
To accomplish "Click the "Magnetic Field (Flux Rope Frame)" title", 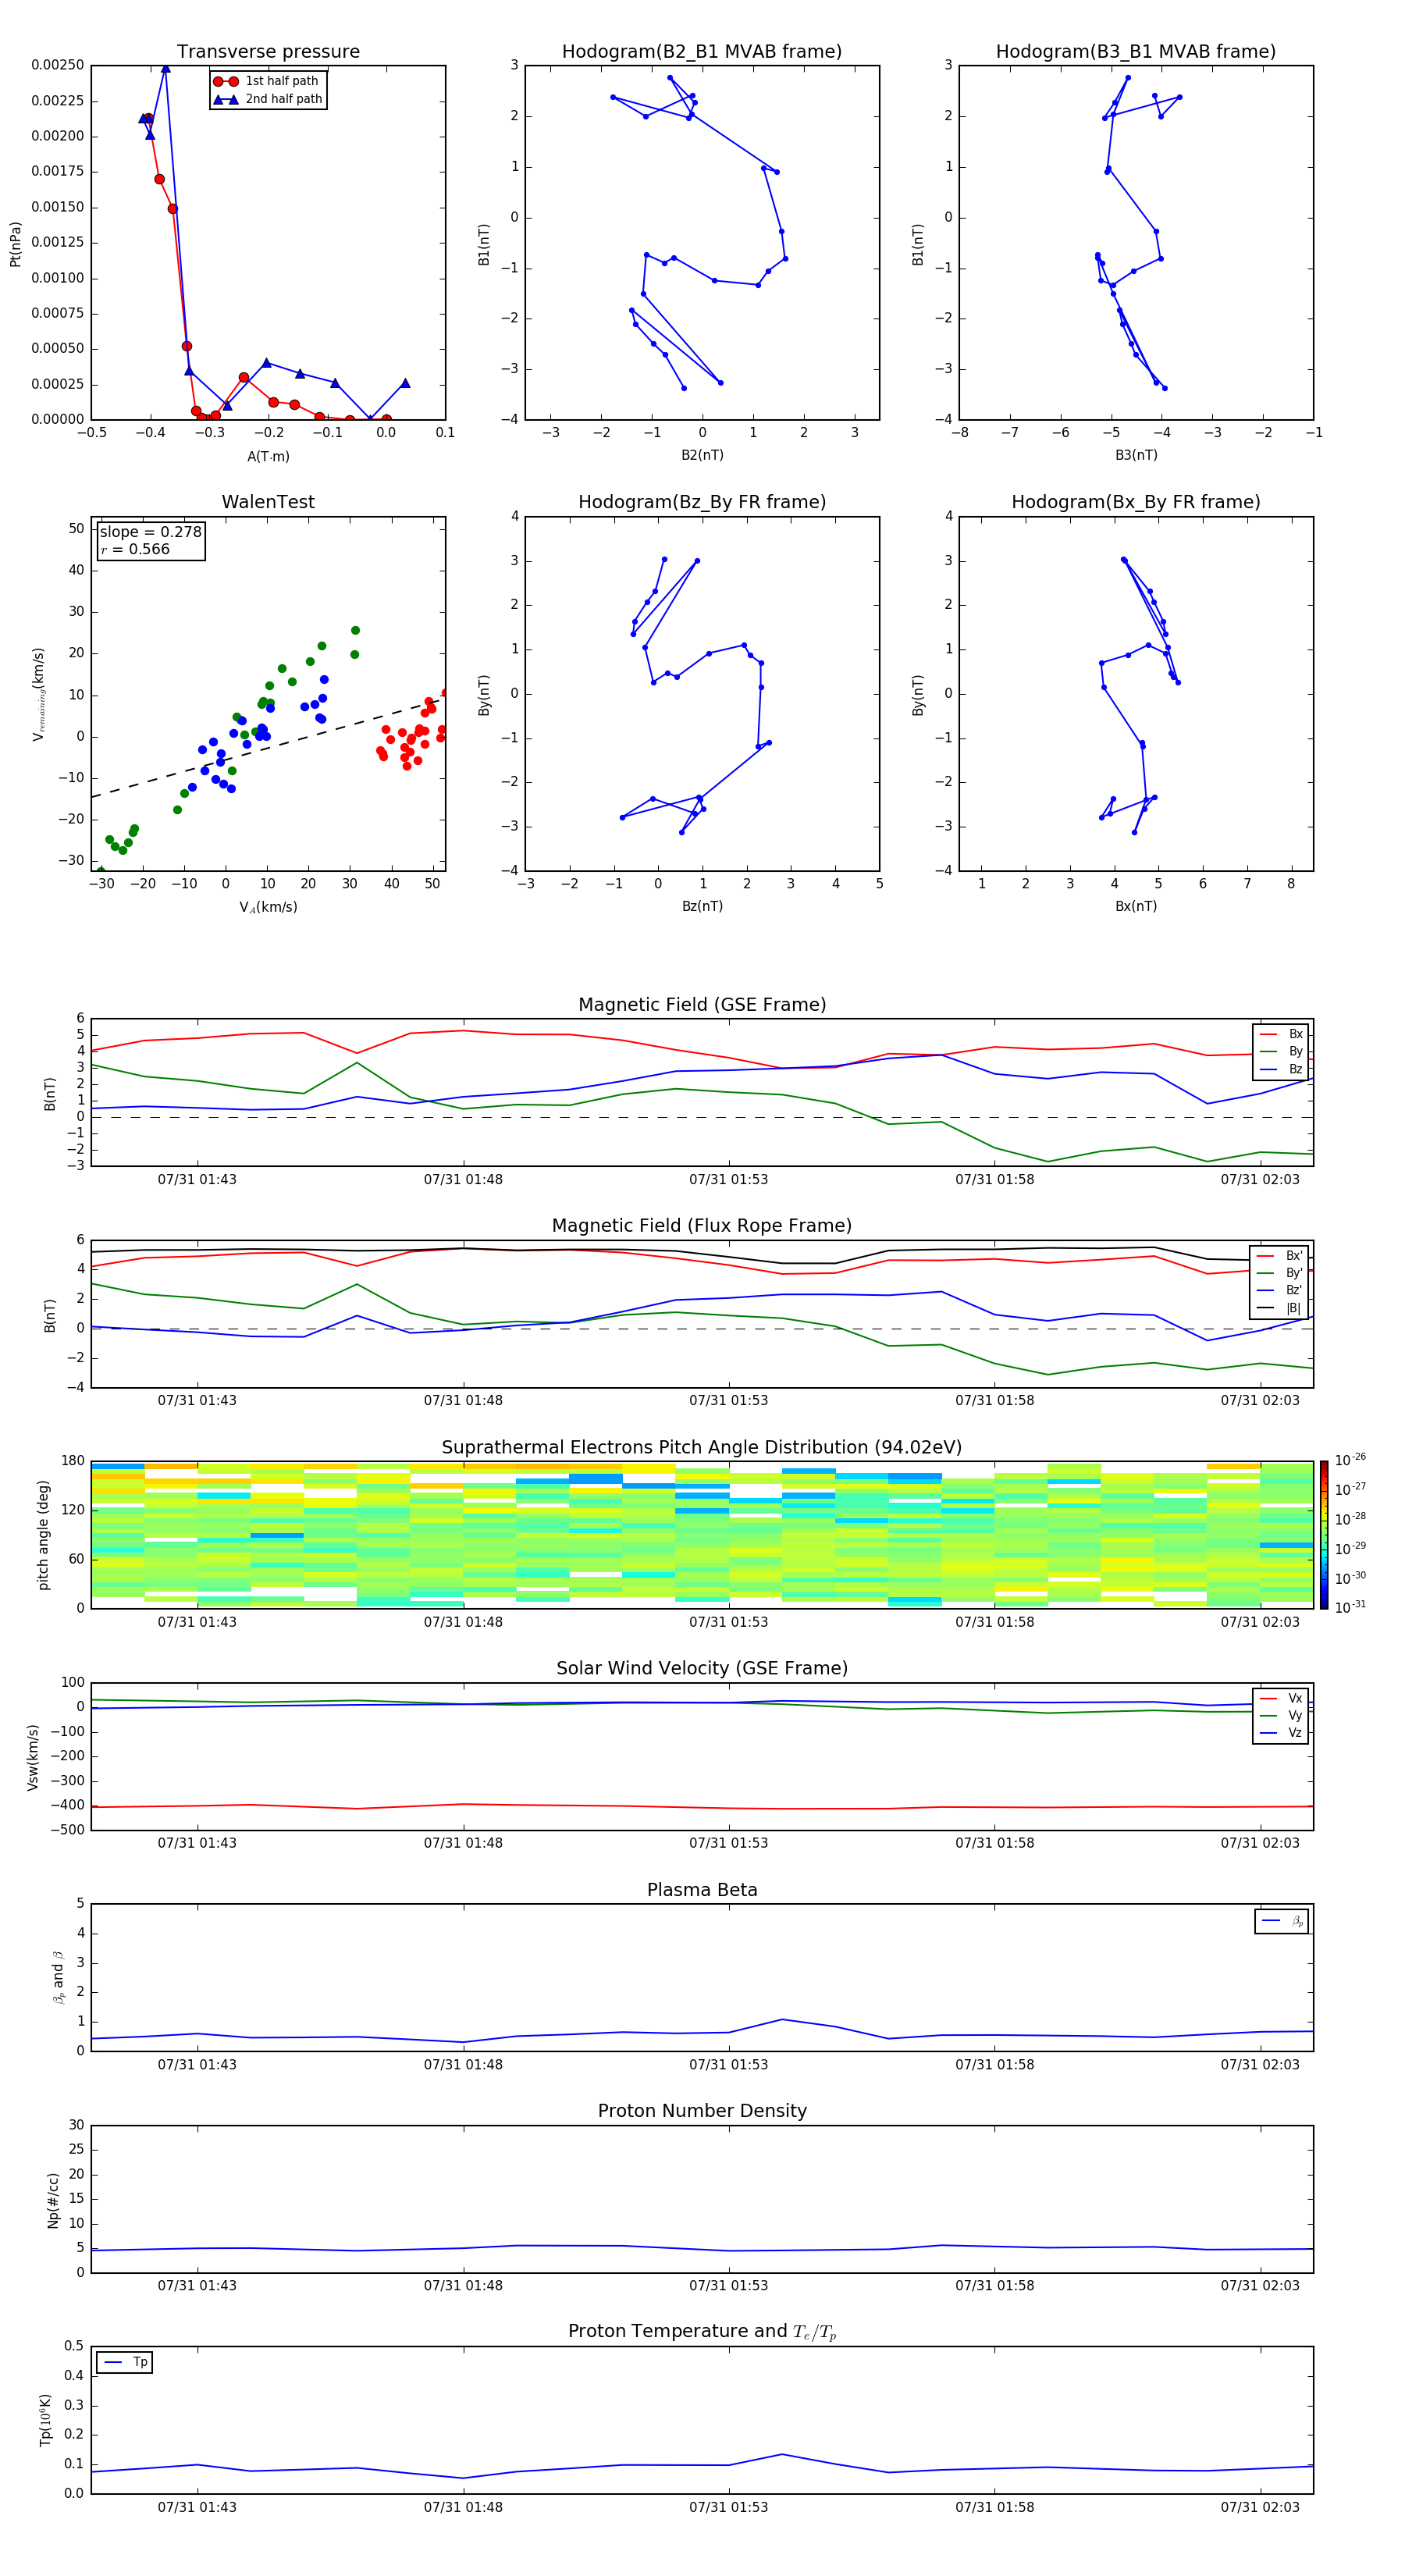I will click(702, 1226).
